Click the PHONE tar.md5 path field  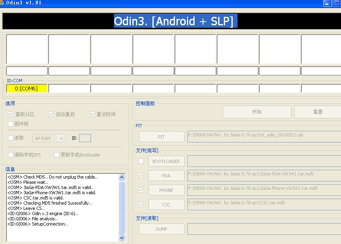264,190
